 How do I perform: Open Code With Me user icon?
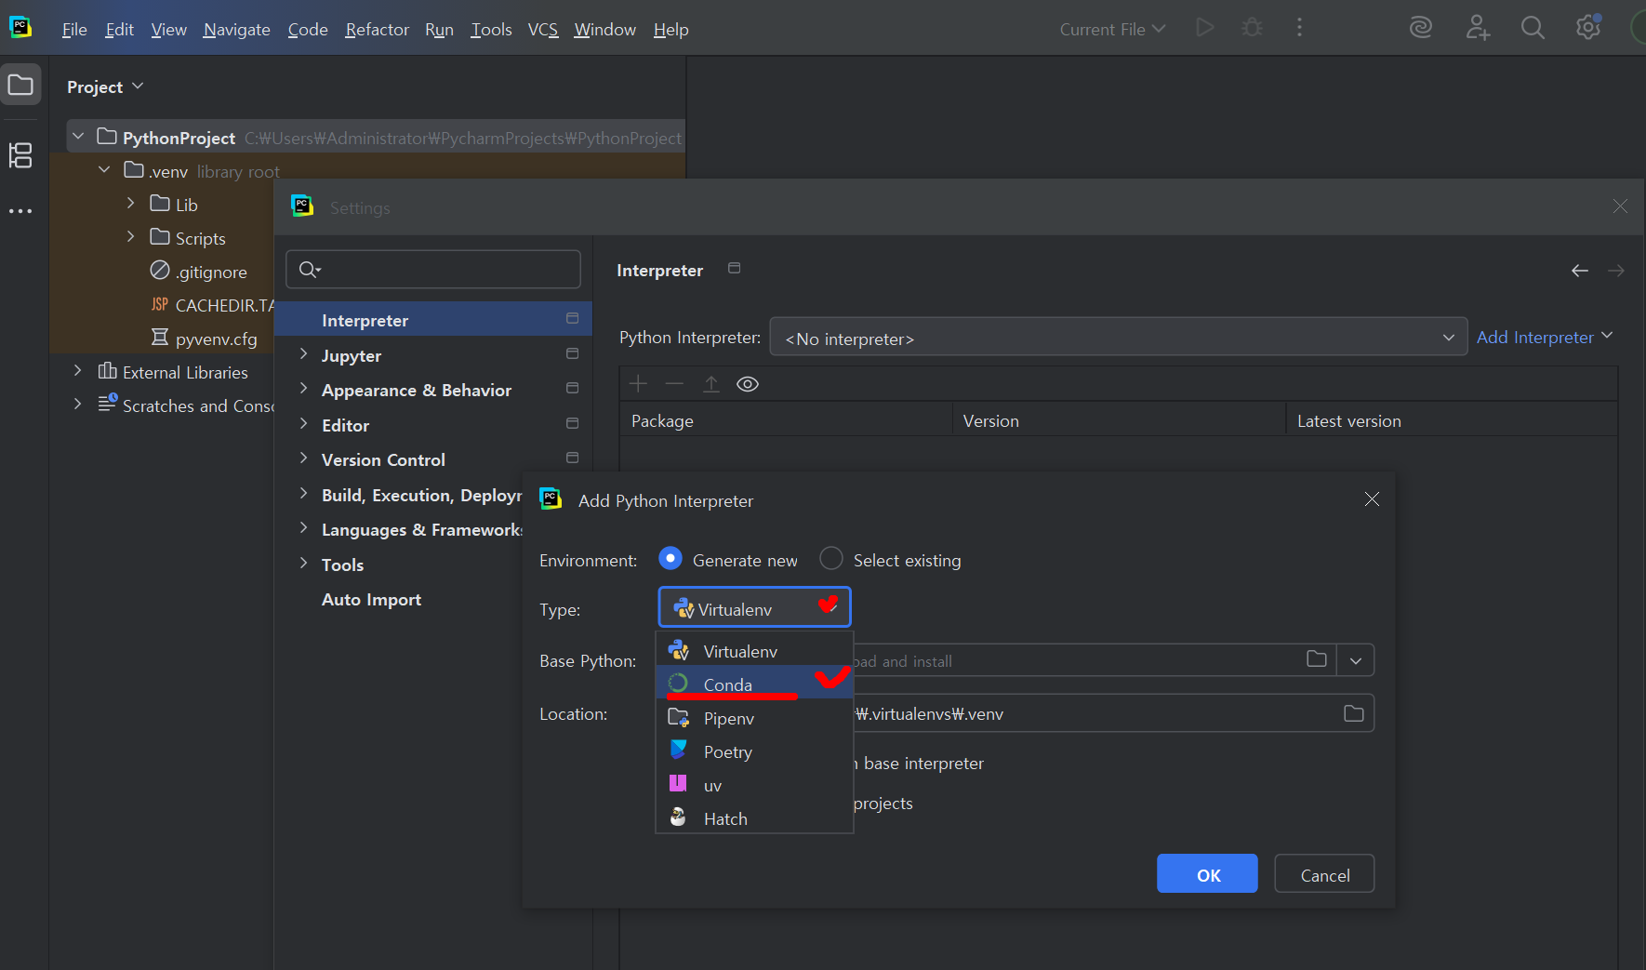coord(1478,28)
